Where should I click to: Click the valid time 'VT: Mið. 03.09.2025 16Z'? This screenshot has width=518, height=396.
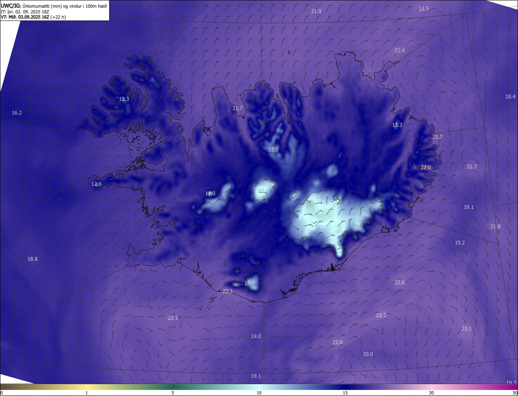(x=25, y=17)
